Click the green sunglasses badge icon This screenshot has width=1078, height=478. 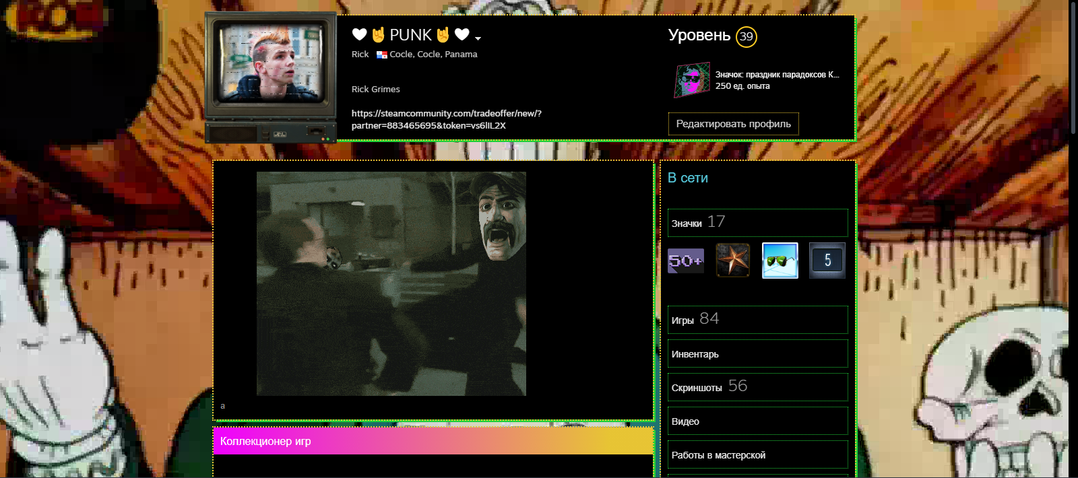coord(780,261)
